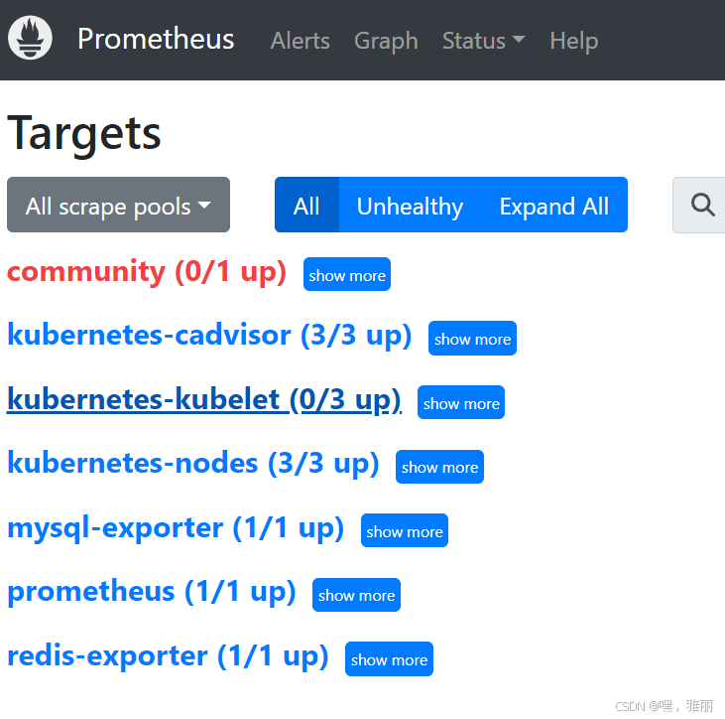
Task: Open the community (0/1 up) pool link
Action: pos(147,272)
